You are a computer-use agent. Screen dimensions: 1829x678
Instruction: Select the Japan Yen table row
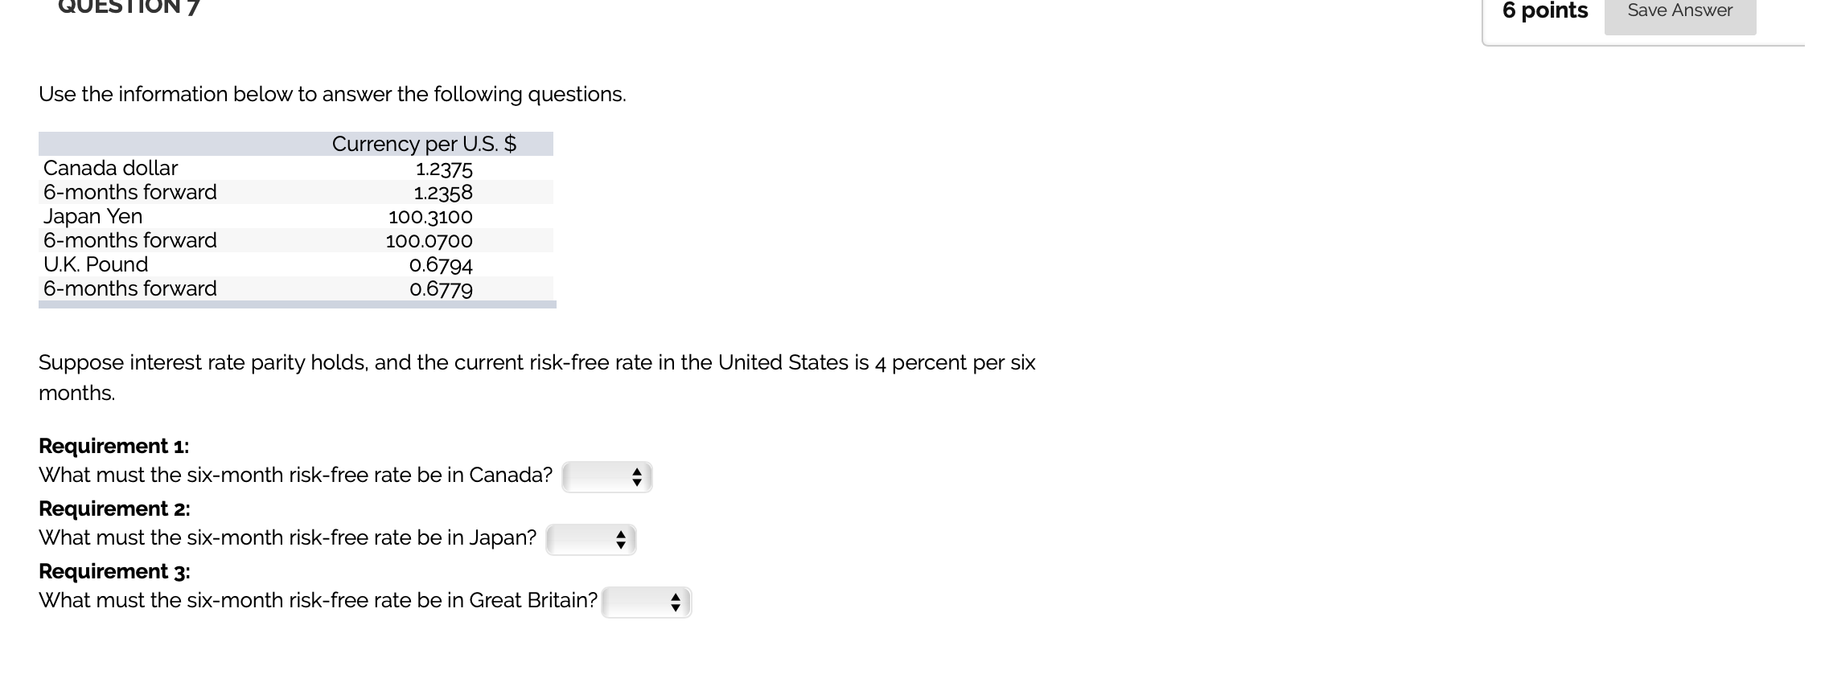coord(92,216)
